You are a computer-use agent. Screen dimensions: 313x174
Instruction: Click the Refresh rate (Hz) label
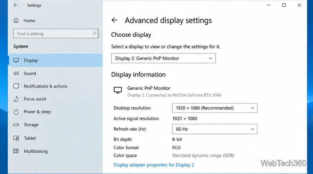[130, 129]
